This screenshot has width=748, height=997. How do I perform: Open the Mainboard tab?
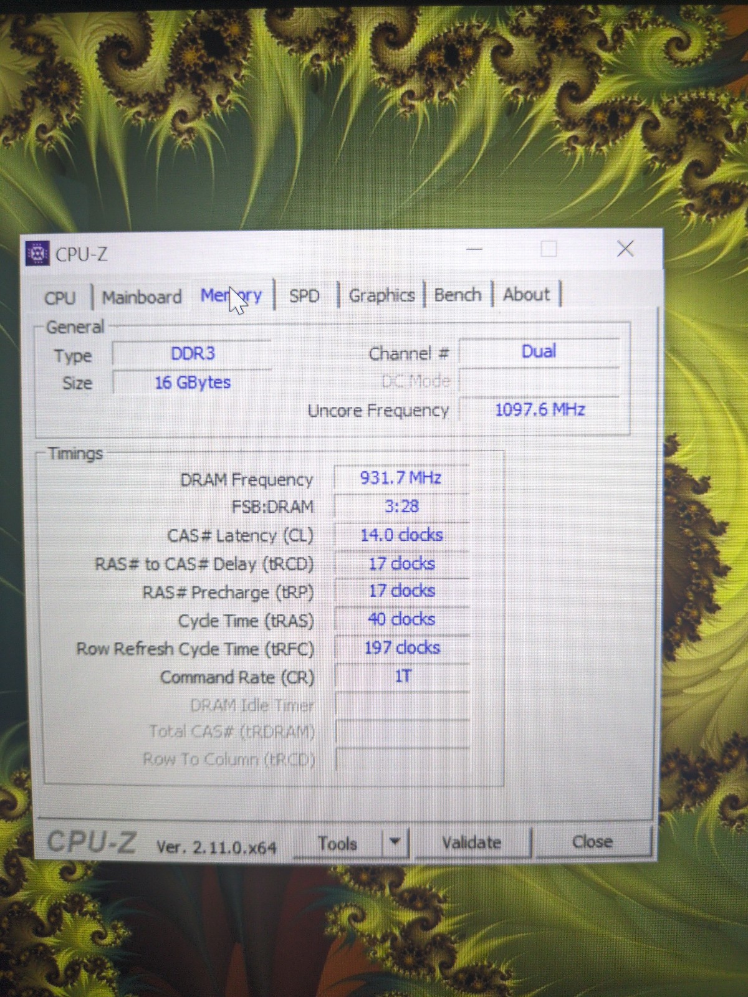(142, 297)
